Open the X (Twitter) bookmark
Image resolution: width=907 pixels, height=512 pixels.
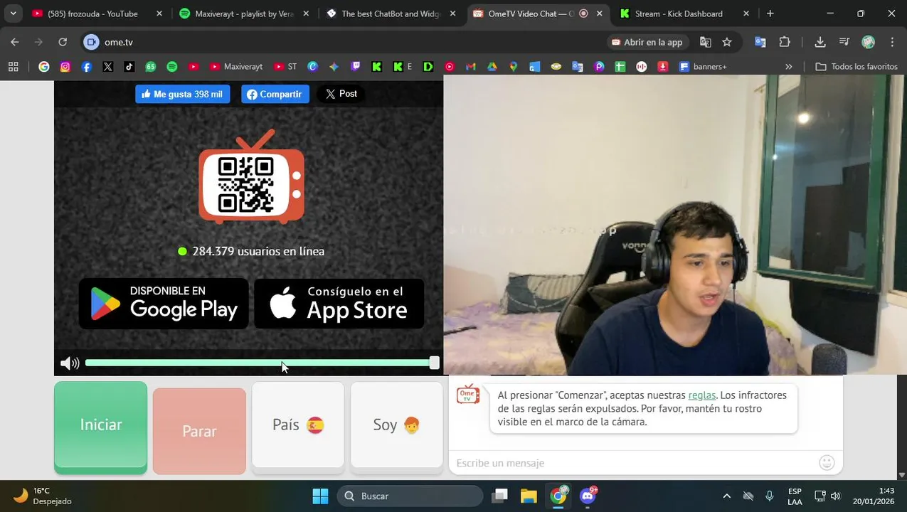(x=108, y=66)
